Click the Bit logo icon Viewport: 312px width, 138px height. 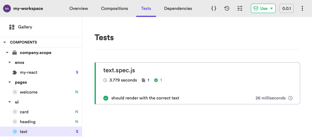point(7,8)
